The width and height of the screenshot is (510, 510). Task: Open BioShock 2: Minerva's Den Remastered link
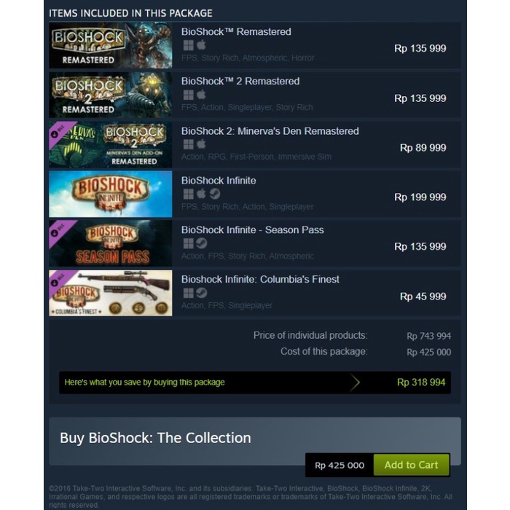click(270, 131)
